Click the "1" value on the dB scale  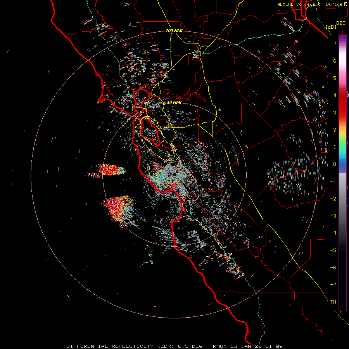[335, 147]
